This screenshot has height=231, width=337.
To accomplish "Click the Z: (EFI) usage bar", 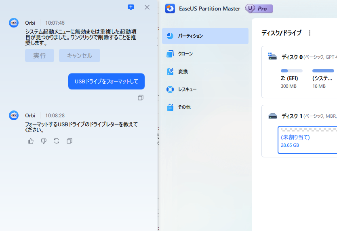I will (291, 71).
